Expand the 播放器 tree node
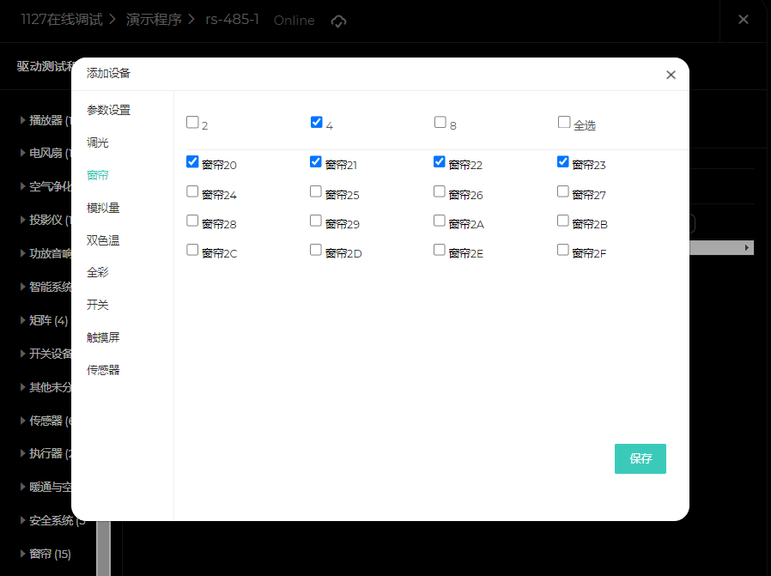This screenshot has width=771, height=576. point(22,120)
